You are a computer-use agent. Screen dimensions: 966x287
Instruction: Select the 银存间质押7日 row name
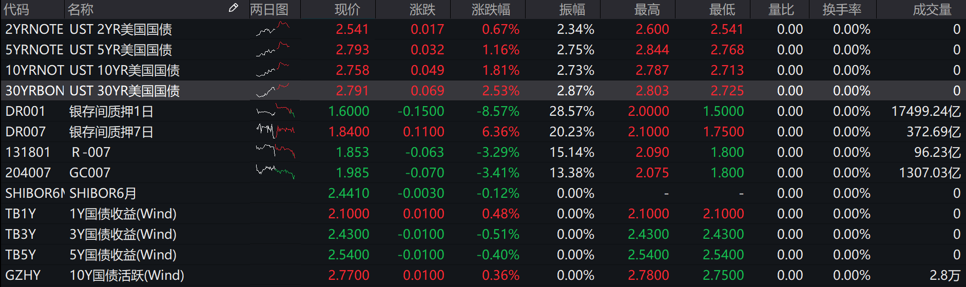[111, 132]
